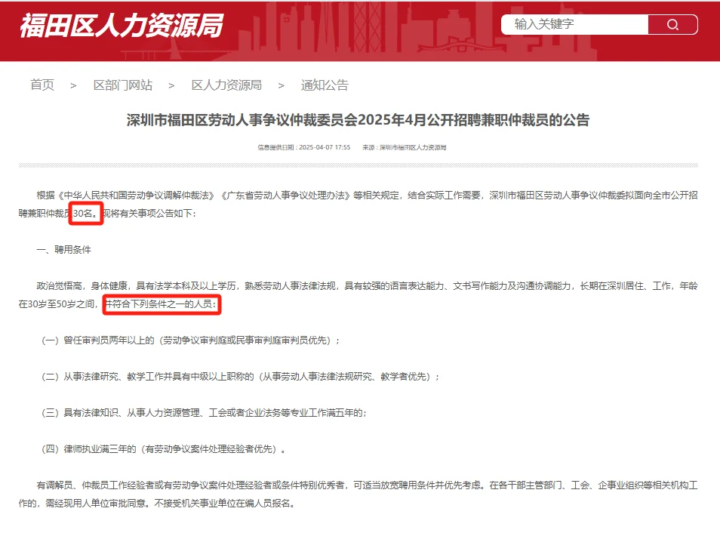Open the 通知公告 section
The image size is (720, 533).
pos(325,85)
